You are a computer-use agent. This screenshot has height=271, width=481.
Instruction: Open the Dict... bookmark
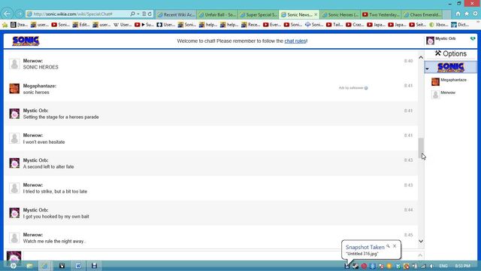(459, 25)
